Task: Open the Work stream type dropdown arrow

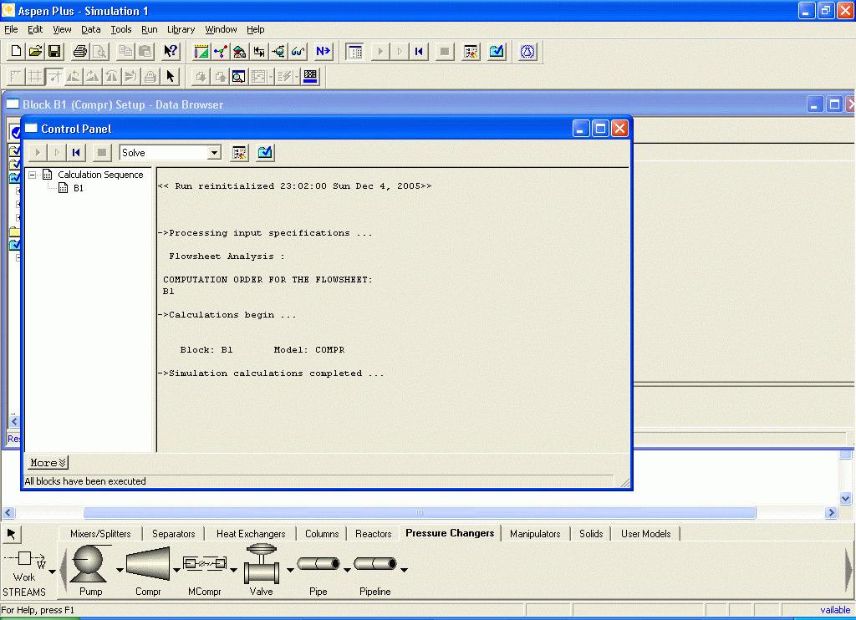Action: [x=52, y=572]
